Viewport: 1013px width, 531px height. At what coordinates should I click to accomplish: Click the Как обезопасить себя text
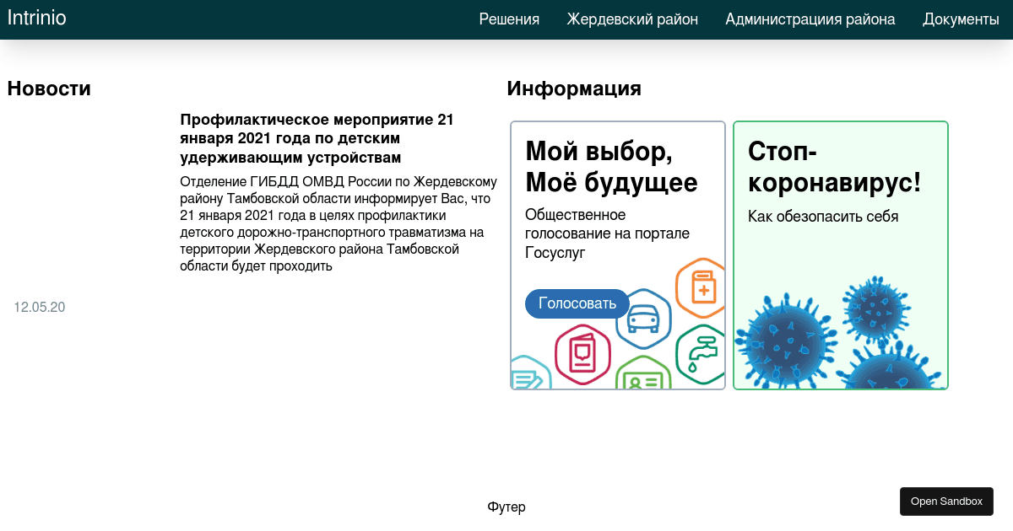(x=823, y=217)
